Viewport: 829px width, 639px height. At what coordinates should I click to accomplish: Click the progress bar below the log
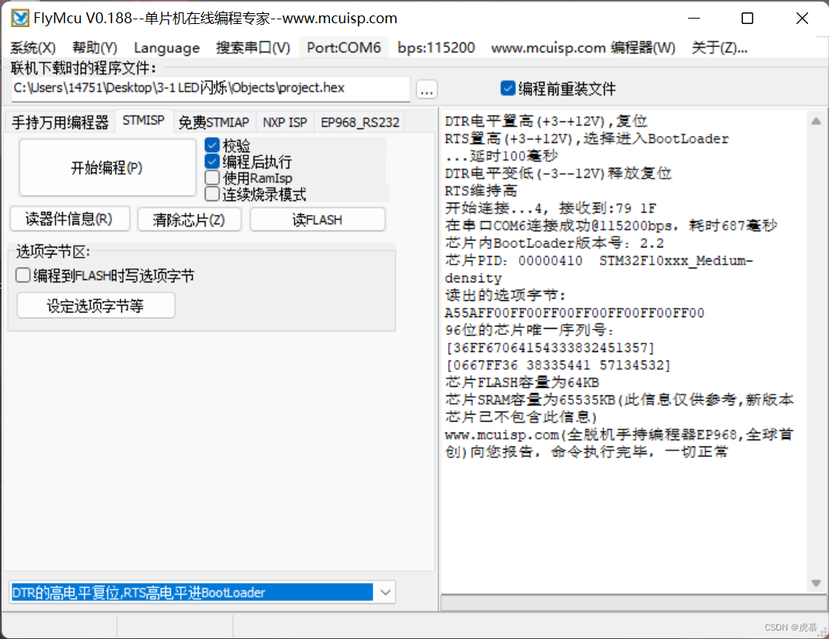[x=633, y=603]
